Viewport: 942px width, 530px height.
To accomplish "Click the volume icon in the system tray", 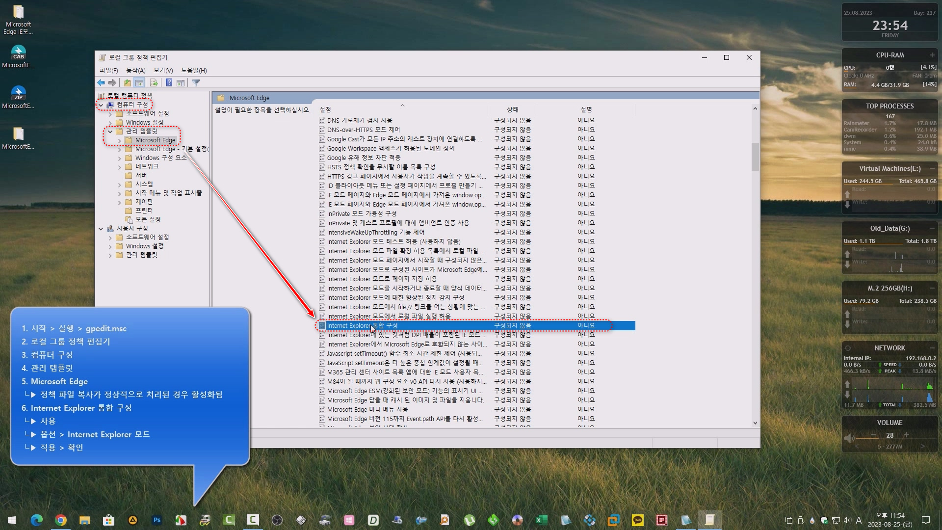I will tap(847, 520).
